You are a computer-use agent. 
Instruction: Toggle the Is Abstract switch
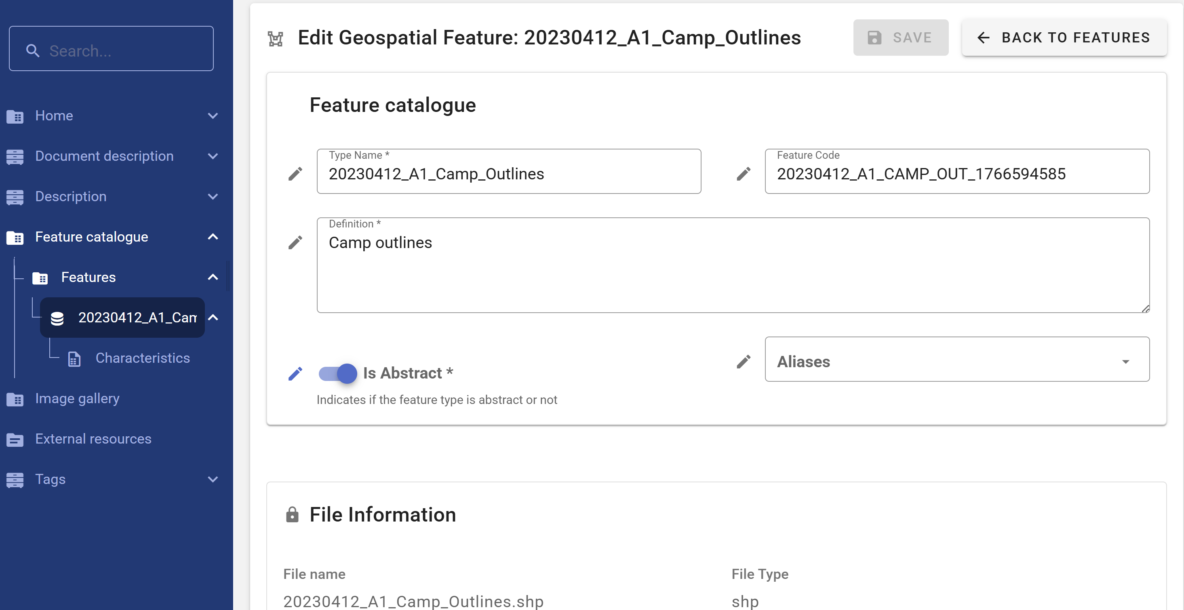(338, 373)
